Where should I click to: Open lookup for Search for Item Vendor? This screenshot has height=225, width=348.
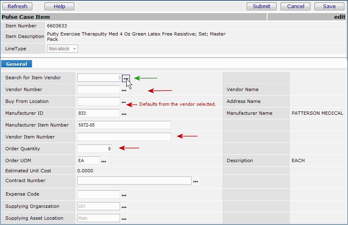click(x=126, y=78)
